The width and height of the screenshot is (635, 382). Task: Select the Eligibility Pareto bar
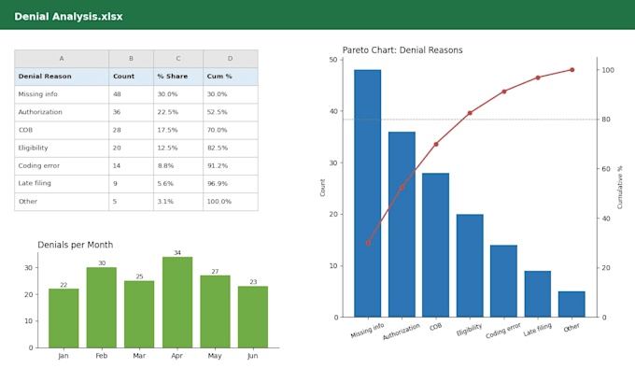[x=470, y=265]
